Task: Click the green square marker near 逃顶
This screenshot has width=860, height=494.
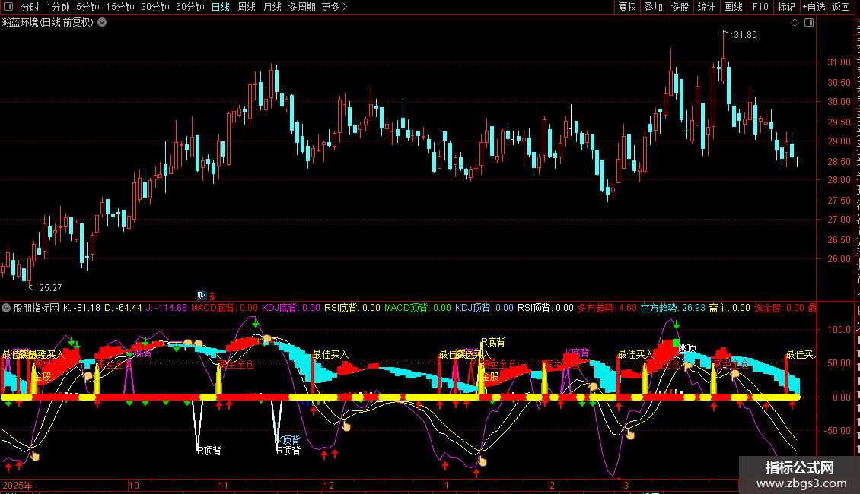Action: click(x=675, y=343)
